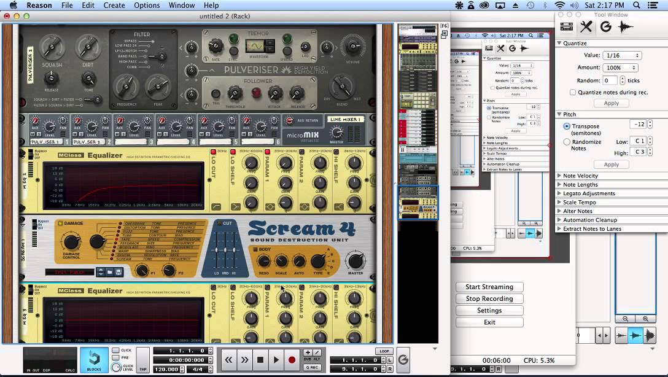Expand the Automation Cleanup section
Screen dimensions: 668x377
(559, 220)
